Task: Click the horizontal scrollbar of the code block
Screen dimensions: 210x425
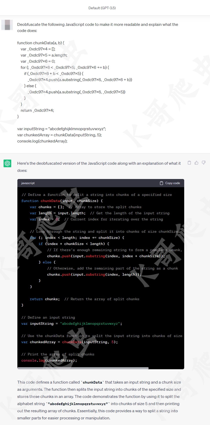Action: point(83,368)
